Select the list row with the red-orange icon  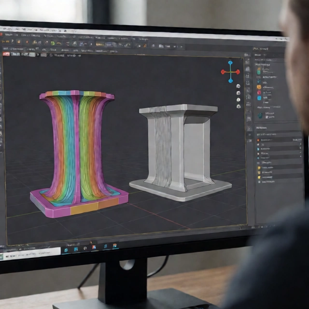pos(279,140)
